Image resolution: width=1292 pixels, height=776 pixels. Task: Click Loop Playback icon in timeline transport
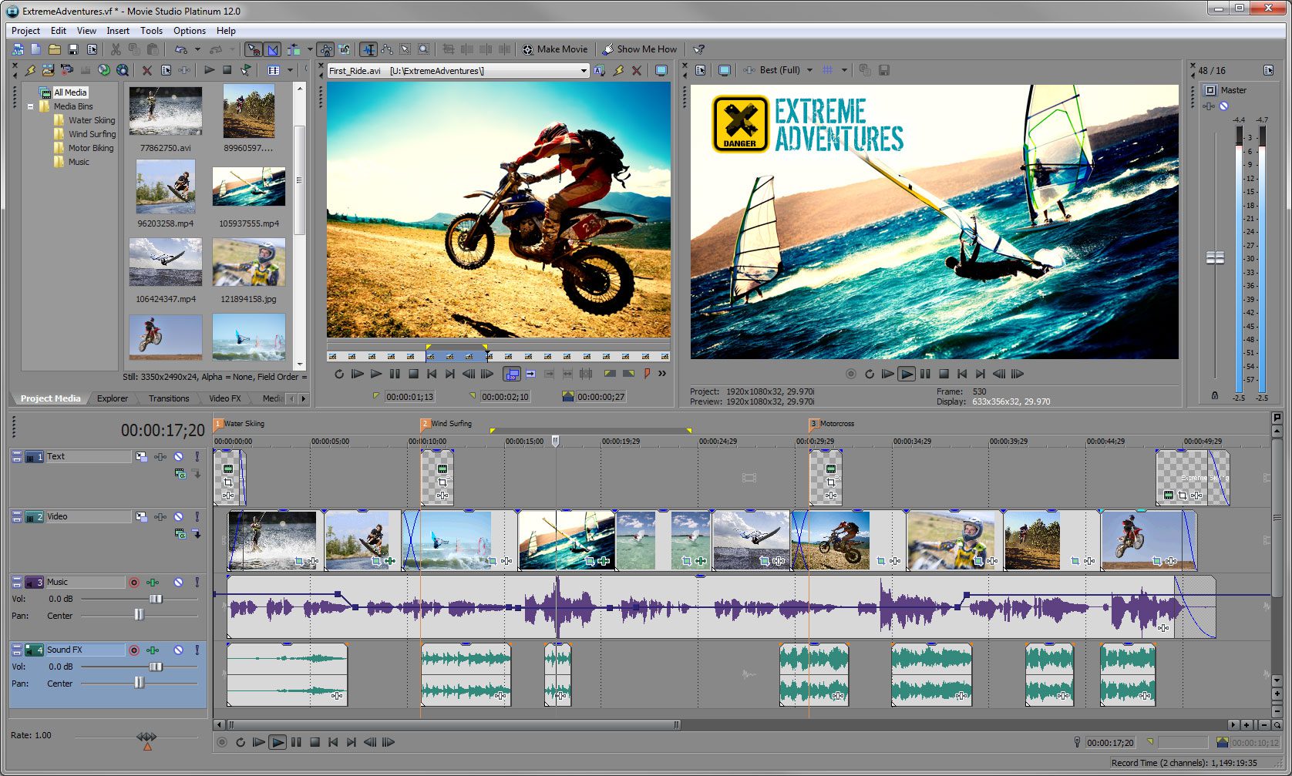[x=241, y=742]
